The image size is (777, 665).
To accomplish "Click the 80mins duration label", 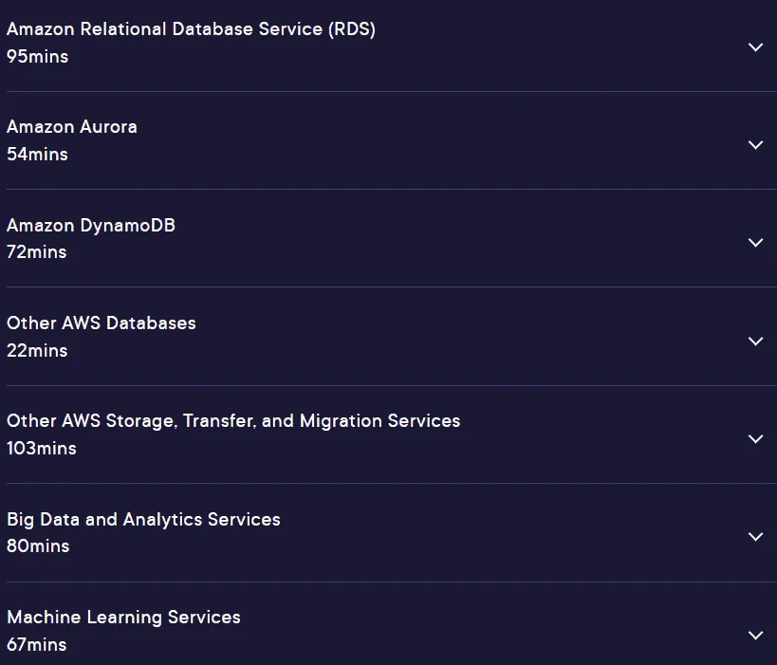I will [x=38, y=546].
